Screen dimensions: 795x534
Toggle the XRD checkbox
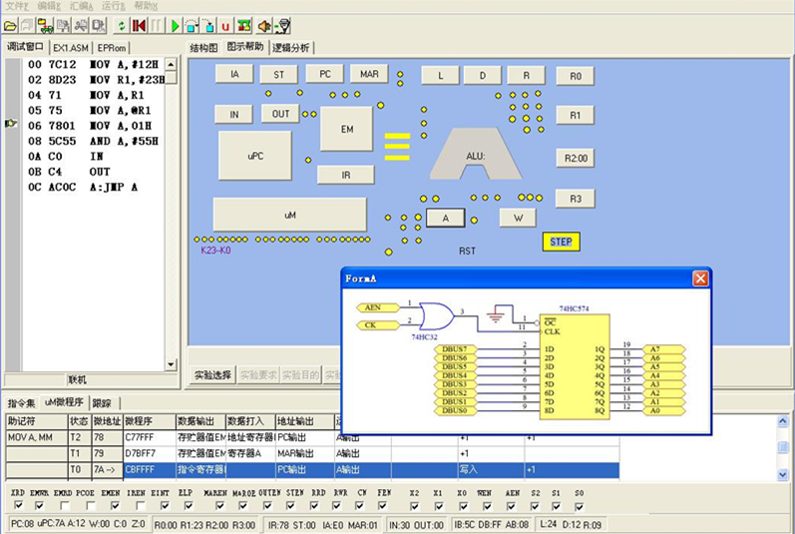pyautogui.click(x=17, y=506)
